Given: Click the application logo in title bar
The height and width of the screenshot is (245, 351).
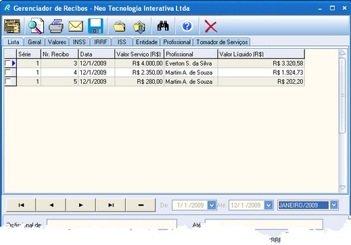Looking at the screenshot, I should coord(7,8).
